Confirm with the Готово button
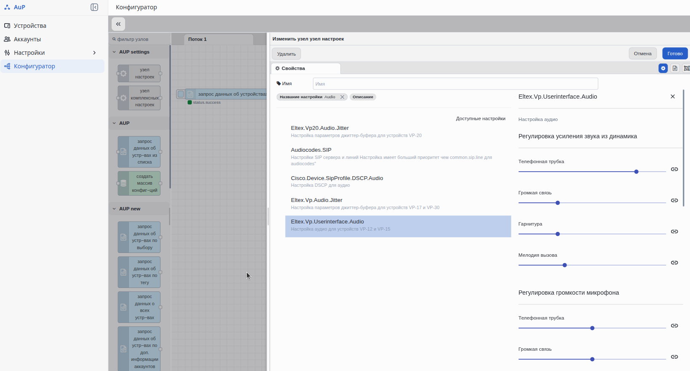 pos(675,54)
